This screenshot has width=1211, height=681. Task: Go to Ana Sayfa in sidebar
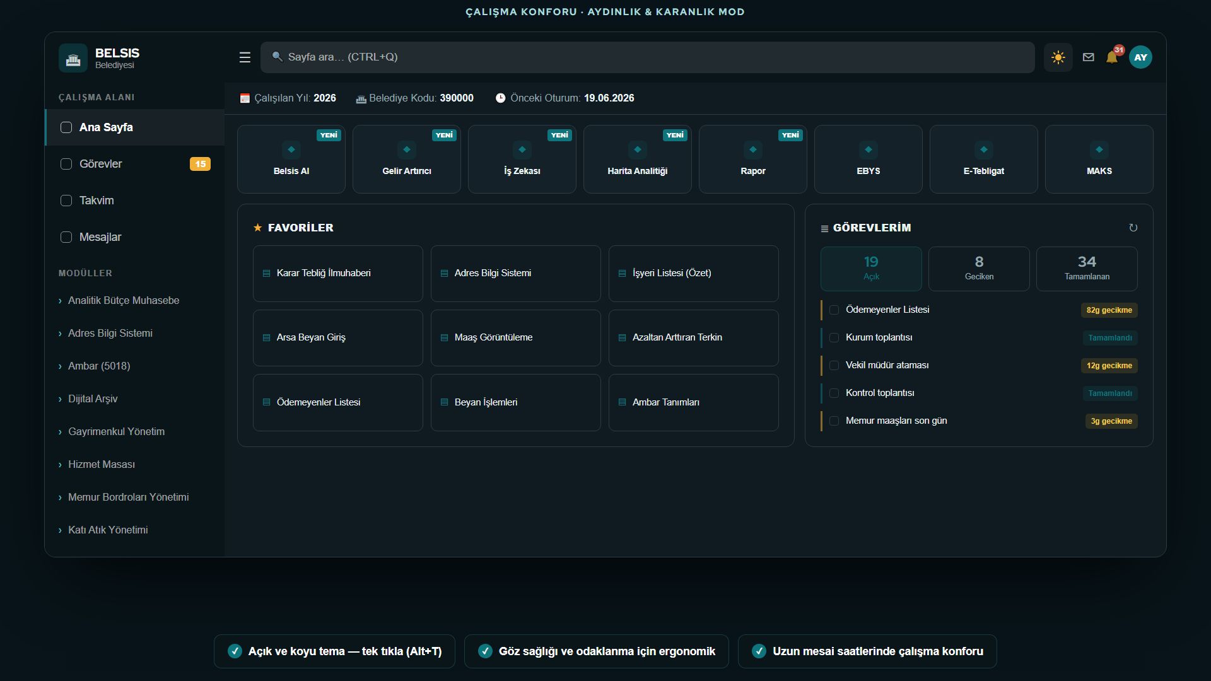(134, 127)
